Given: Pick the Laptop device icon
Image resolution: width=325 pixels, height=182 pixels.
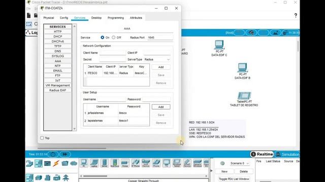Looking at the screenshot, I should click(94, 163).
